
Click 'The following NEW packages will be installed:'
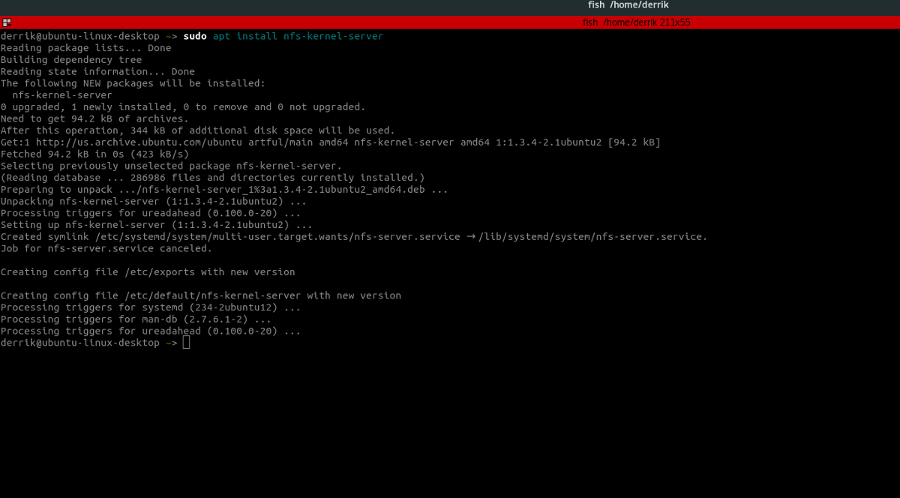click(133, 83)
